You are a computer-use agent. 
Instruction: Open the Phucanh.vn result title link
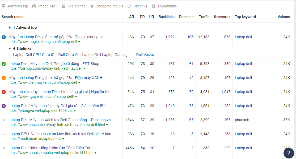tap(60, 120)
